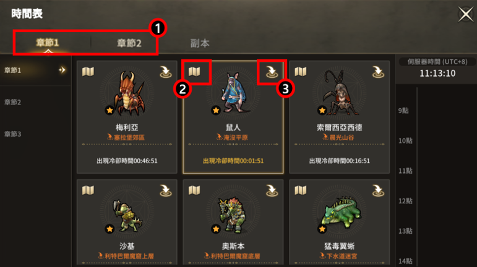Click teleport icon on 鼠人 card

272,72
